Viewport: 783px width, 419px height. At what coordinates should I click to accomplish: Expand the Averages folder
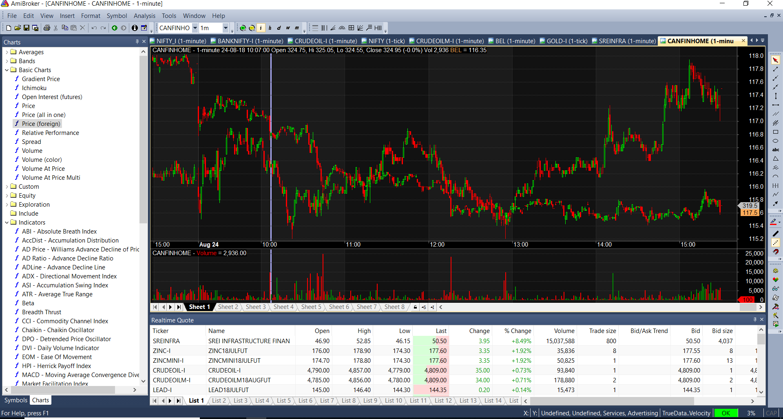pyautogui.click(x=7, y=52)
